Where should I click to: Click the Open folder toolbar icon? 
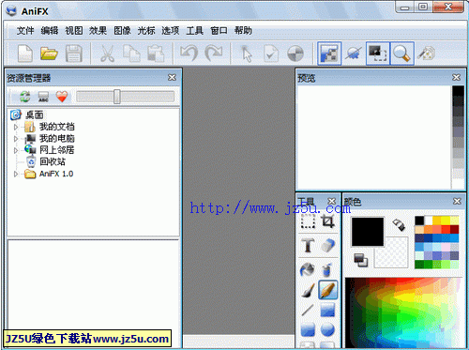49,53
